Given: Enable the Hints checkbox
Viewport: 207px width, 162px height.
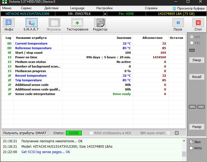Looking at the screenshot, I should (191, 148).
